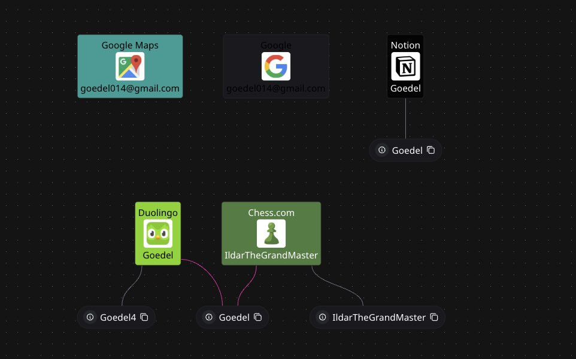This screenshot has width=576, height=359.
Task: Open info icon on IldarTheGrandMaster pill
Action: point(322,317)
